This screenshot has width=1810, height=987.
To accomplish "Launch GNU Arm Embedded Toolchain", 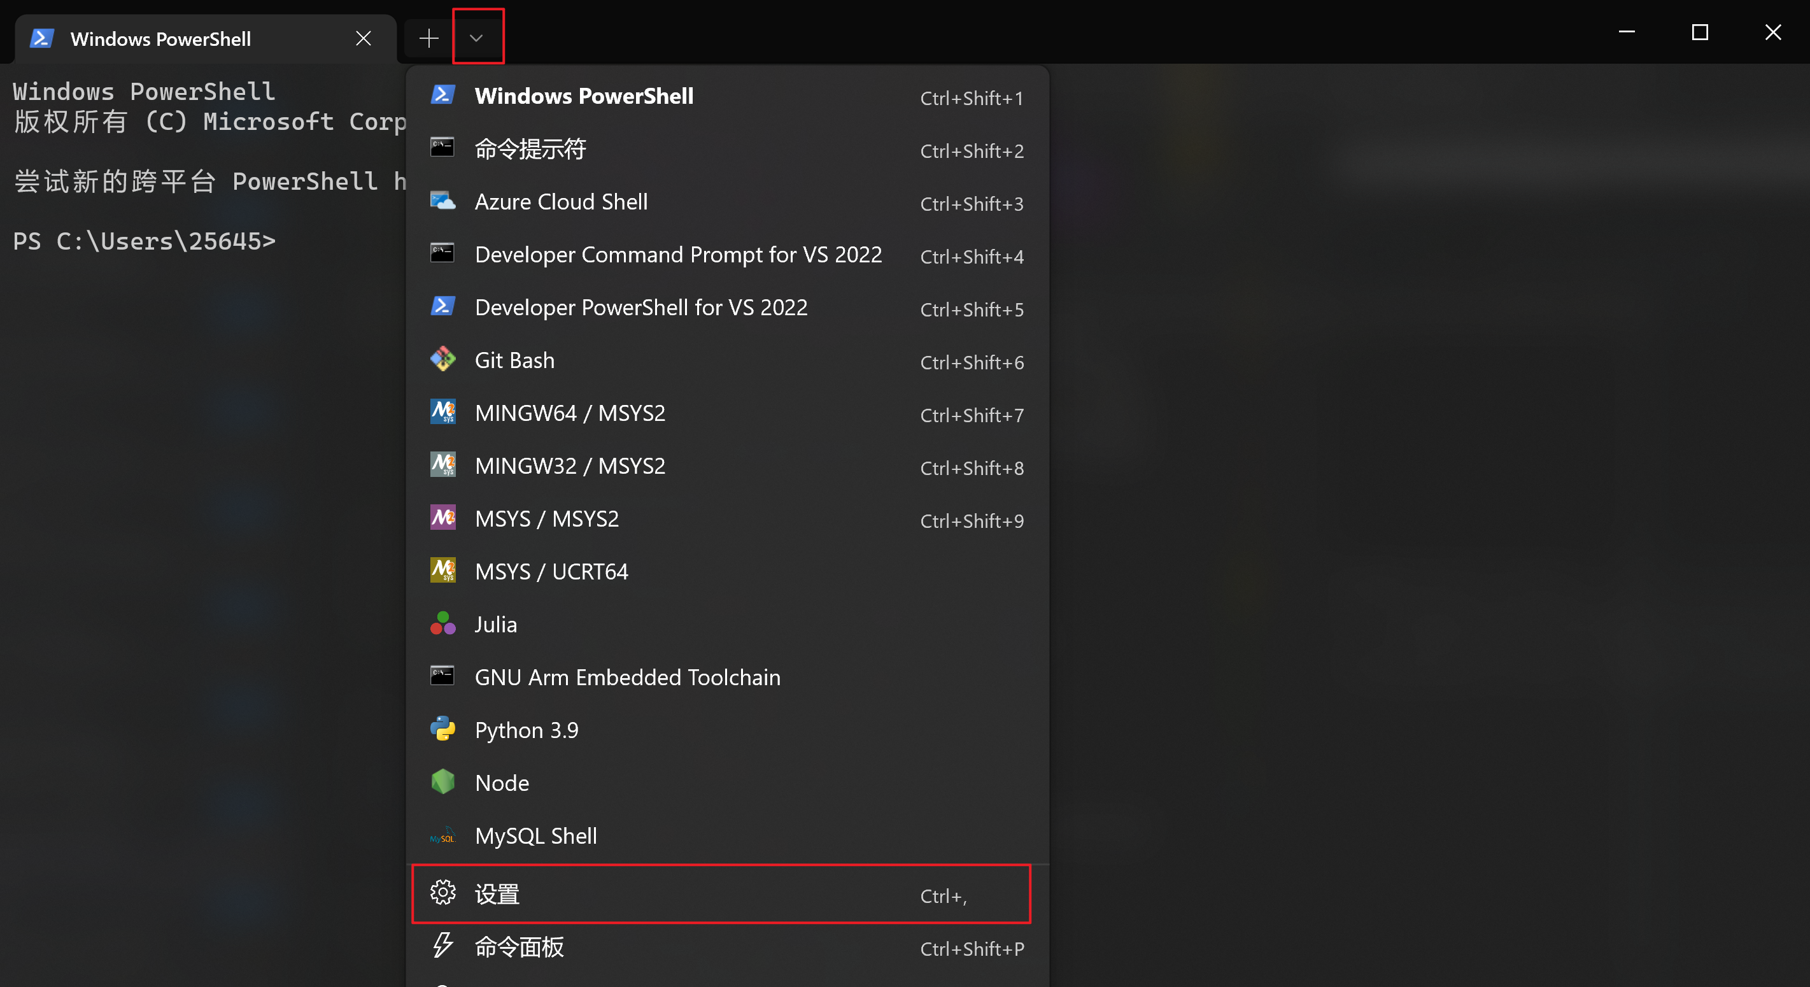I will (628, 677).
